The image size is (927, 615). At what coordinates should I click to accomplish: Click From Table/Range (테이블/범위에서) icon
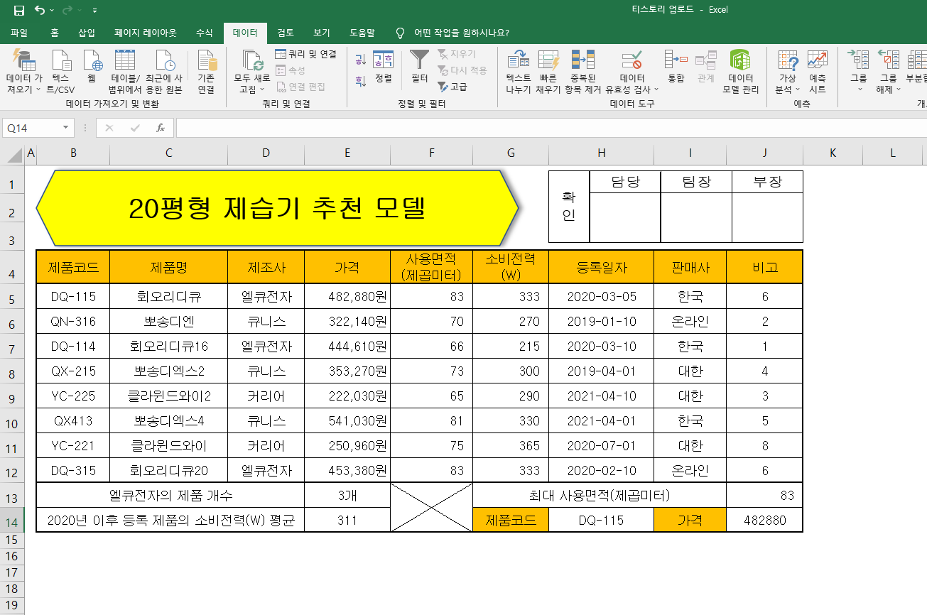(125, 61)
